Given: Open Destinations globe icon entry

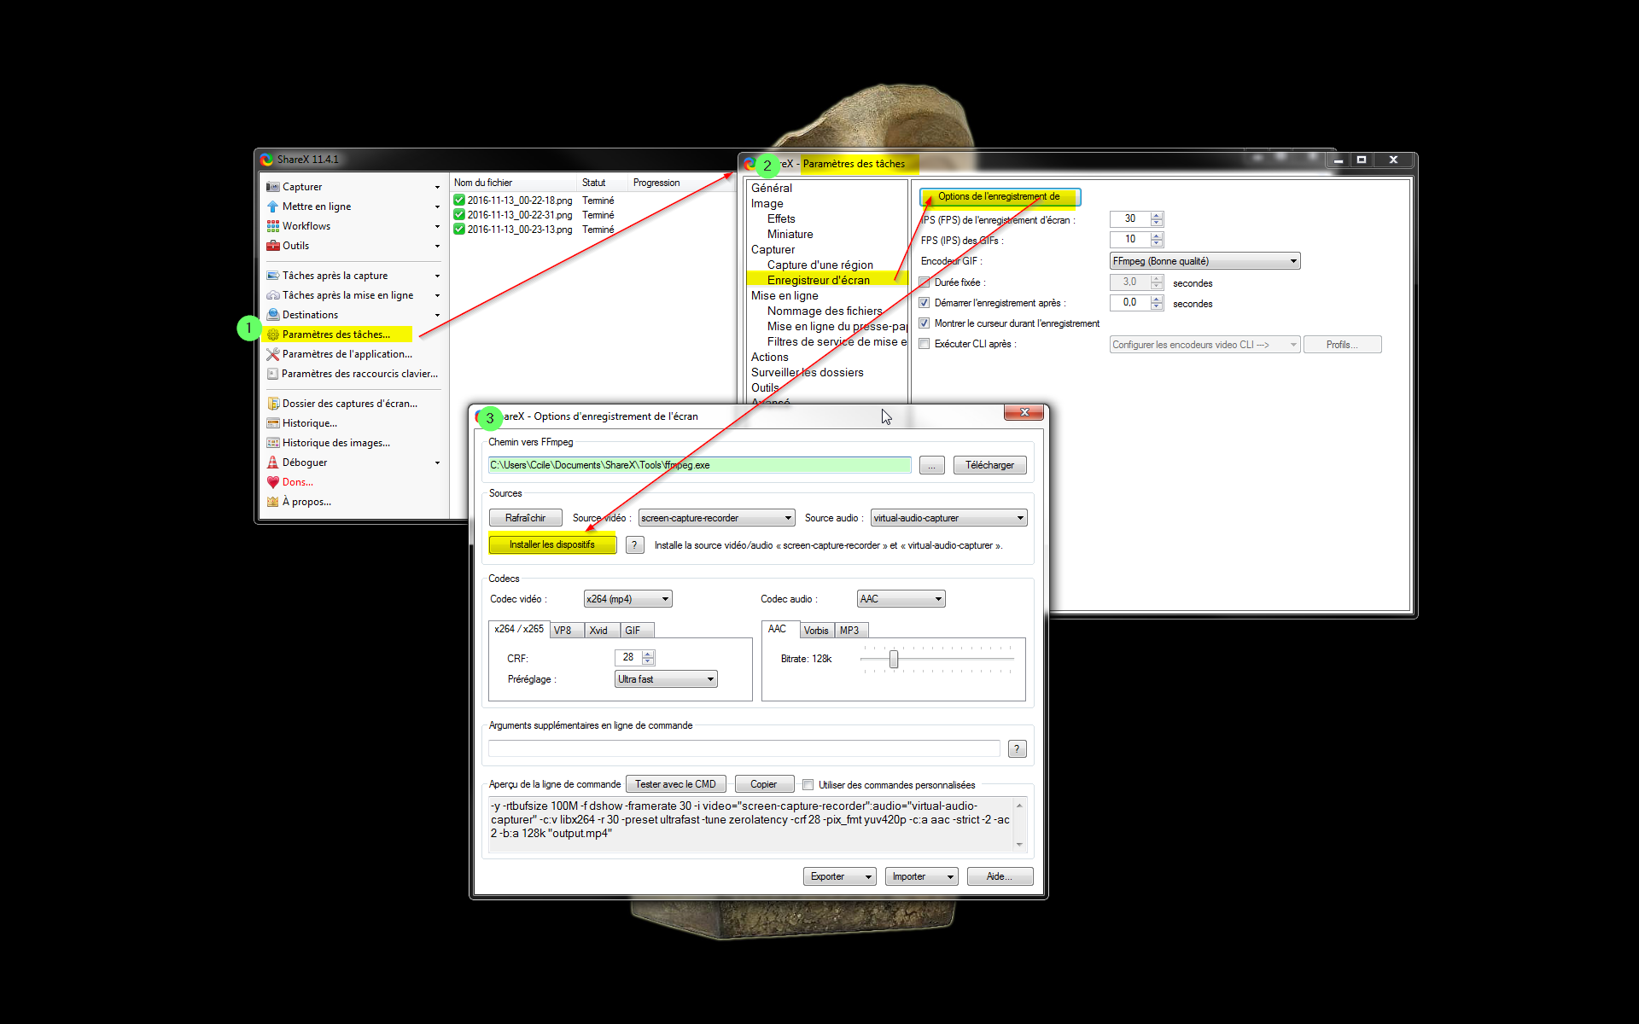Looking at the screenshot, I should pyautogui.click(x=272, y=315).
